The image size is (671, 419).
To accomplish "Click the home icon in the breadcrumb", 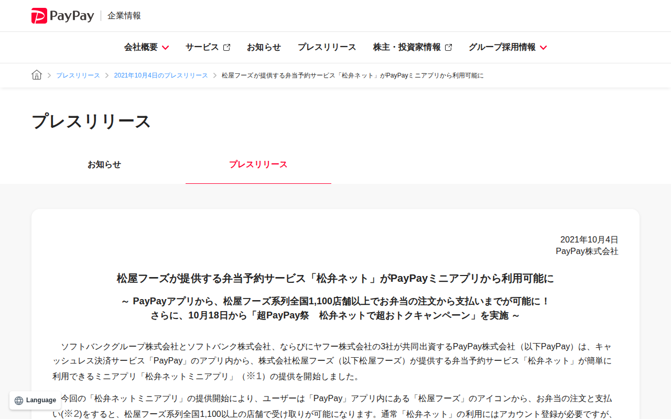I will click(37, 75).
